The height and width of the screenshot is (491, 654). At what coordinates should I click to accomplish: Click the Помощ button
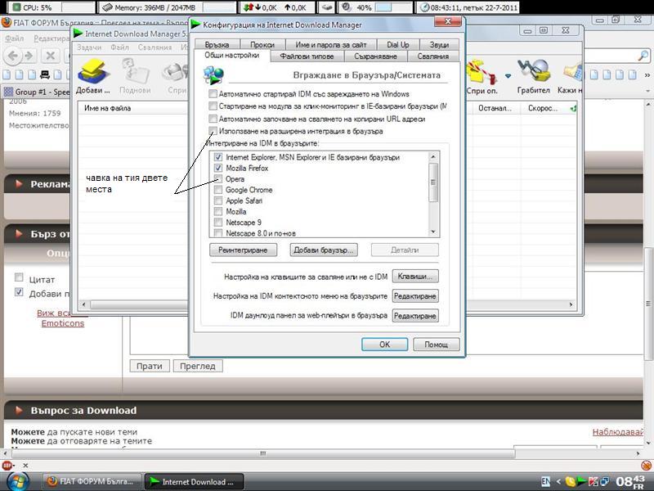pyautogui.click(x=437, y=345)
